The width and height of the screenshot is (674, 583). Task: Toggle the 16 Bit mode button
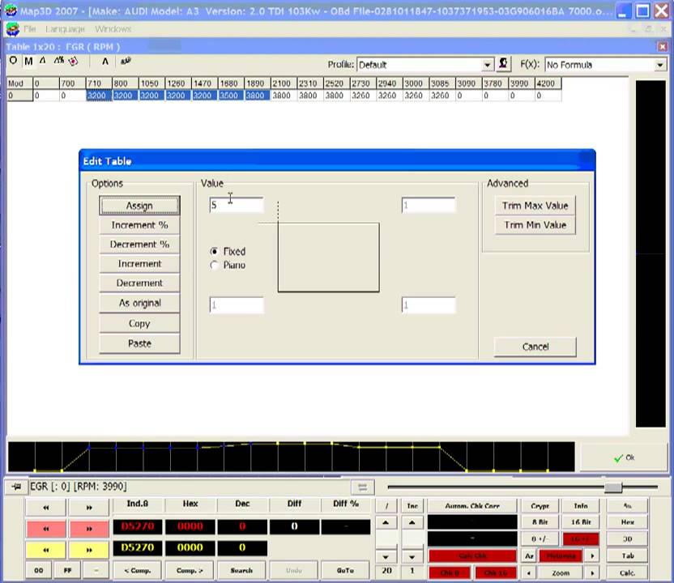[x=581, y=522]
